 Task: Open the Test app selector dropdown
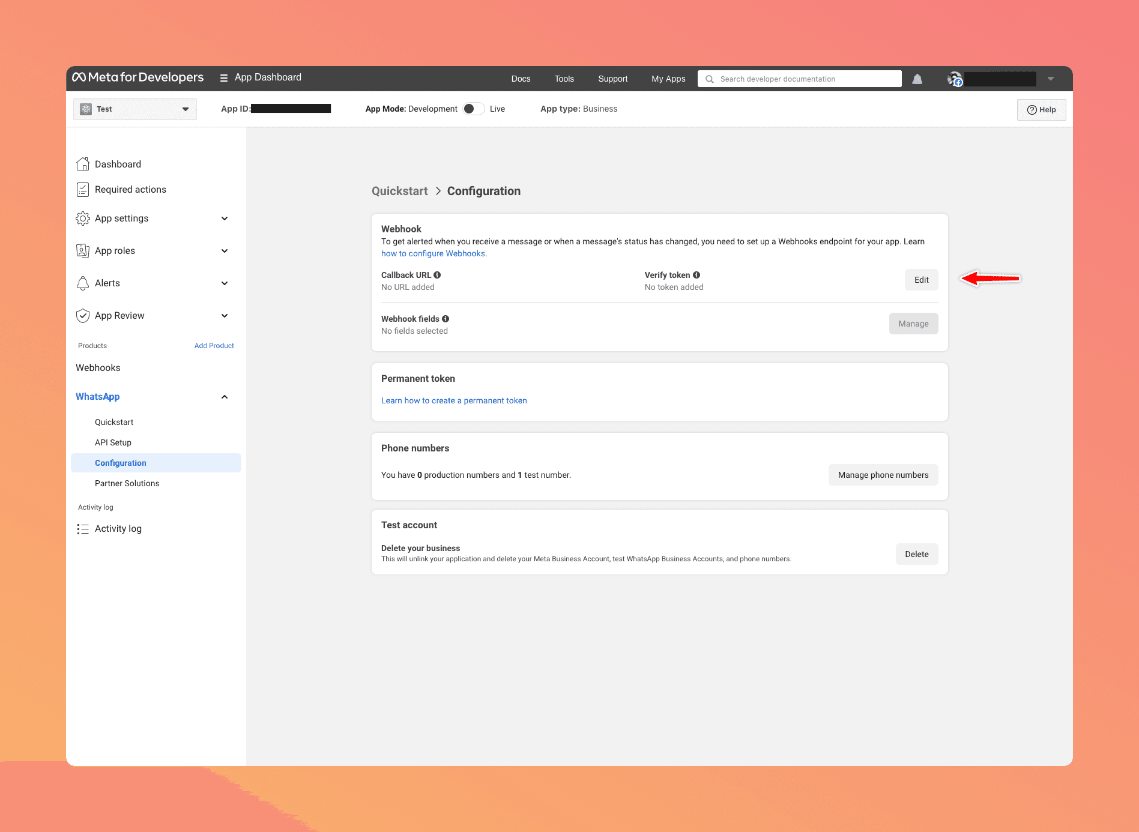(135, 109)
